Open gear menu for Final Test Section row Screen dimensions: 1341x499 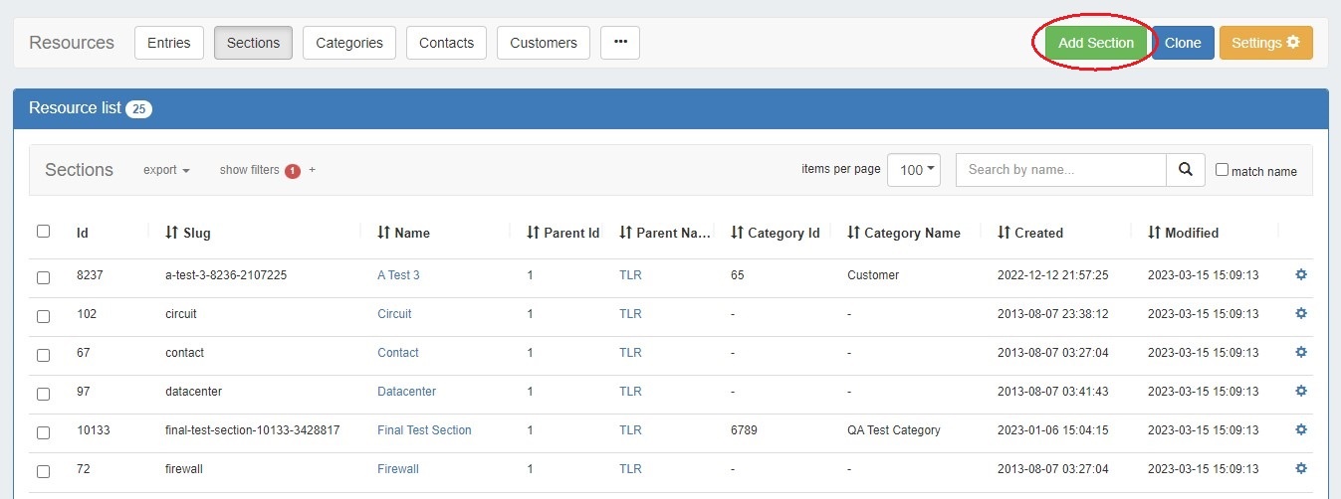pyautogui.click(x=1300, y=429)
